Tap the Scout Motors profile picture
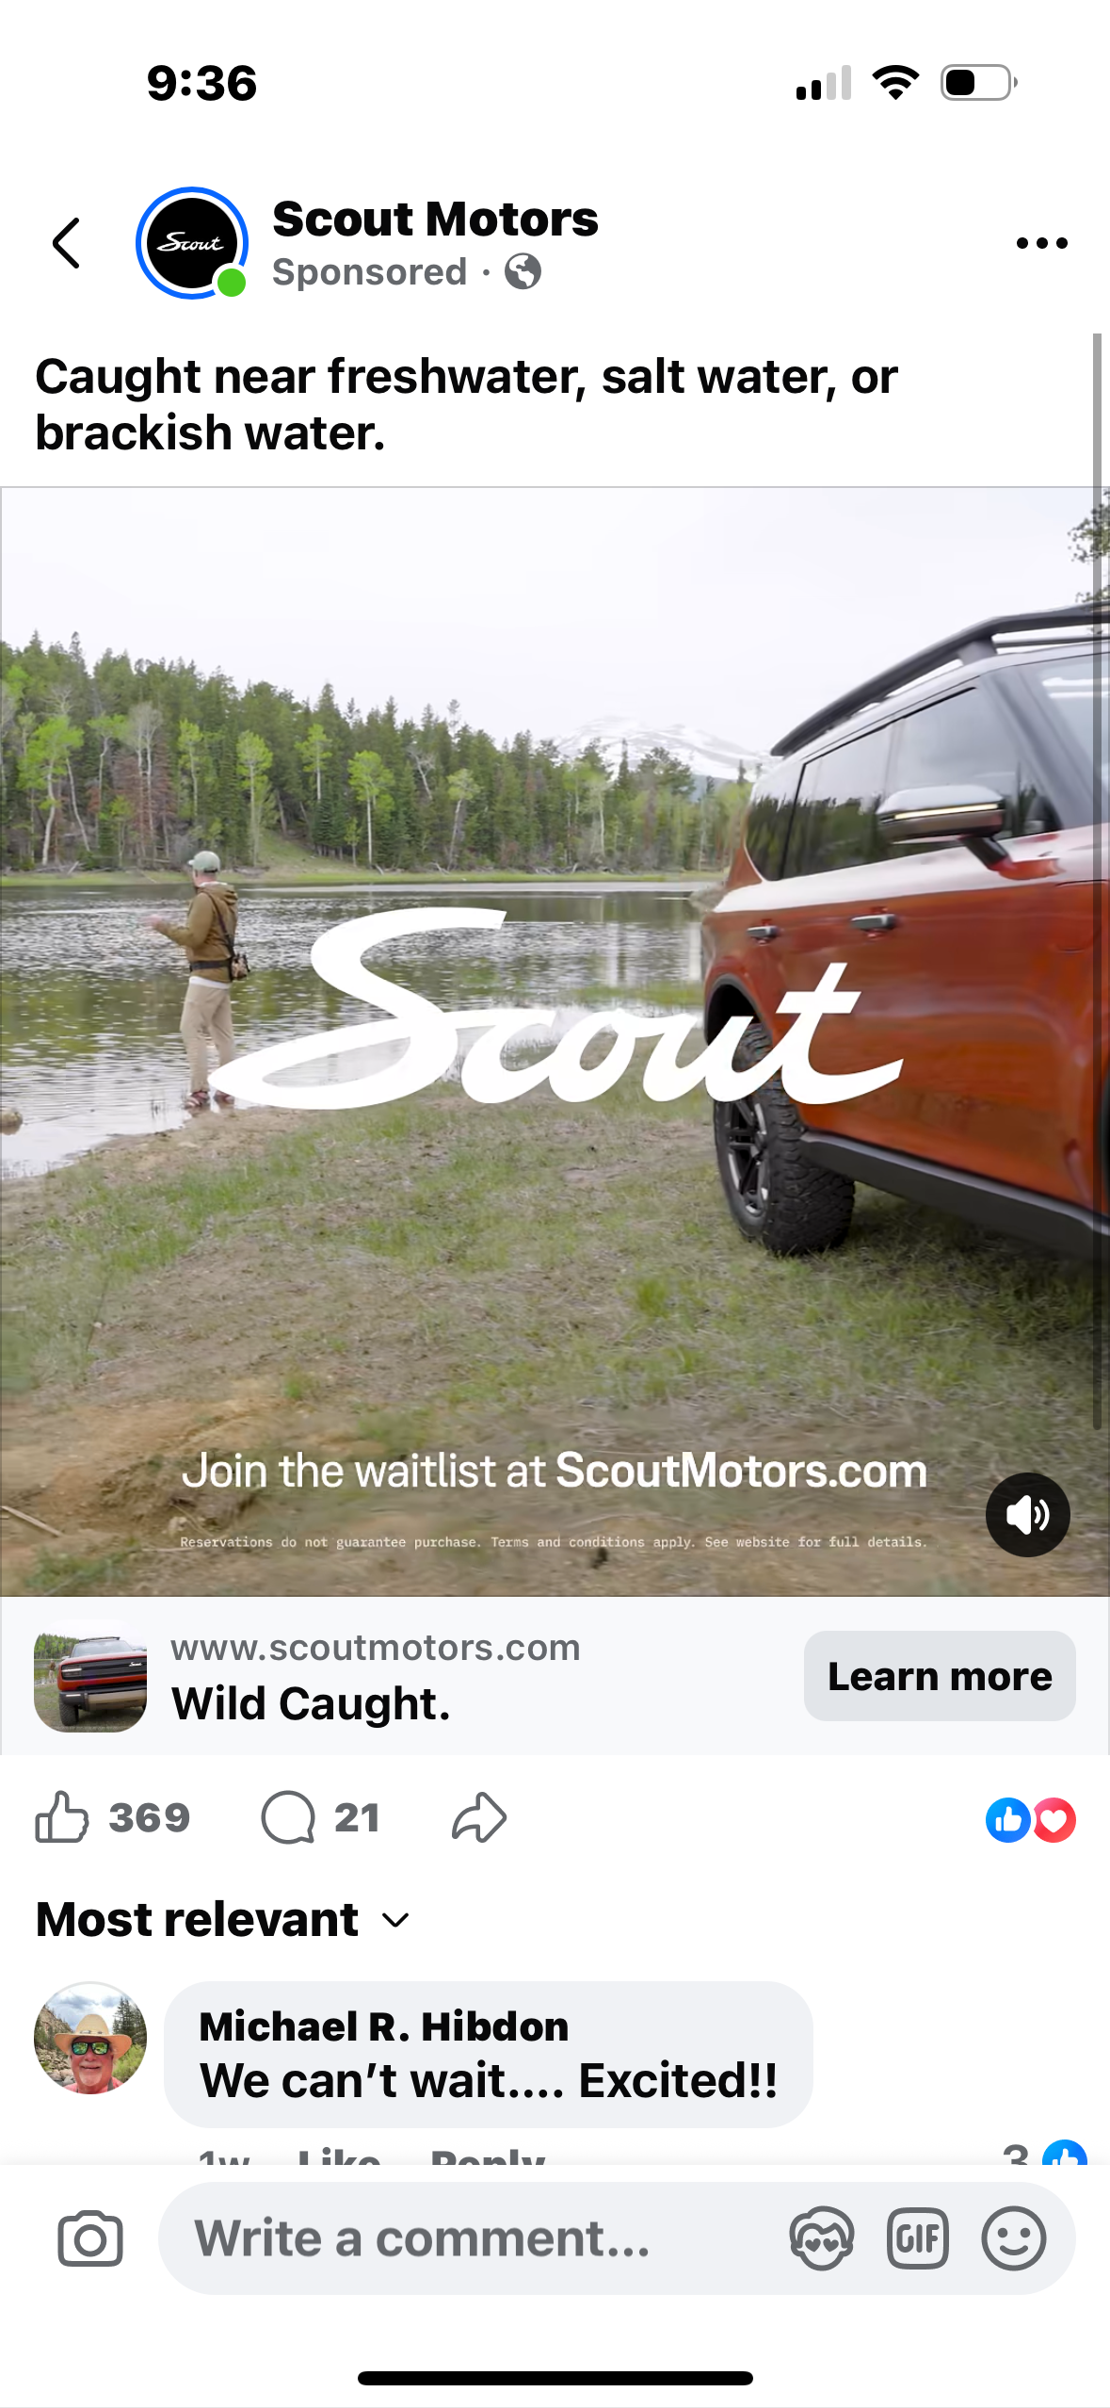This screenshot has width=1110, height=2408. (x=192, y=243)
